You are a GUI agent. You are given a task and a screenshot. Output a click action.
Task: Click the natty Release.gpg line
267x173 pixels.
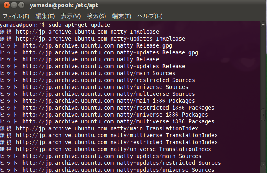point(86,46)
